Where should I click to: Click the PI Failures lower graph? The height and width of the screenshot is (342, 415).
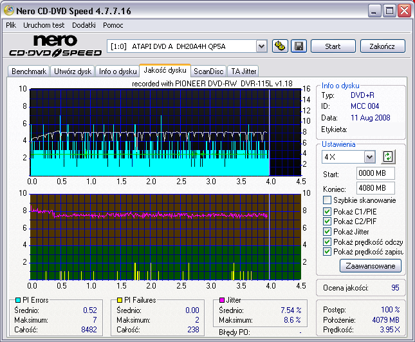165,237
